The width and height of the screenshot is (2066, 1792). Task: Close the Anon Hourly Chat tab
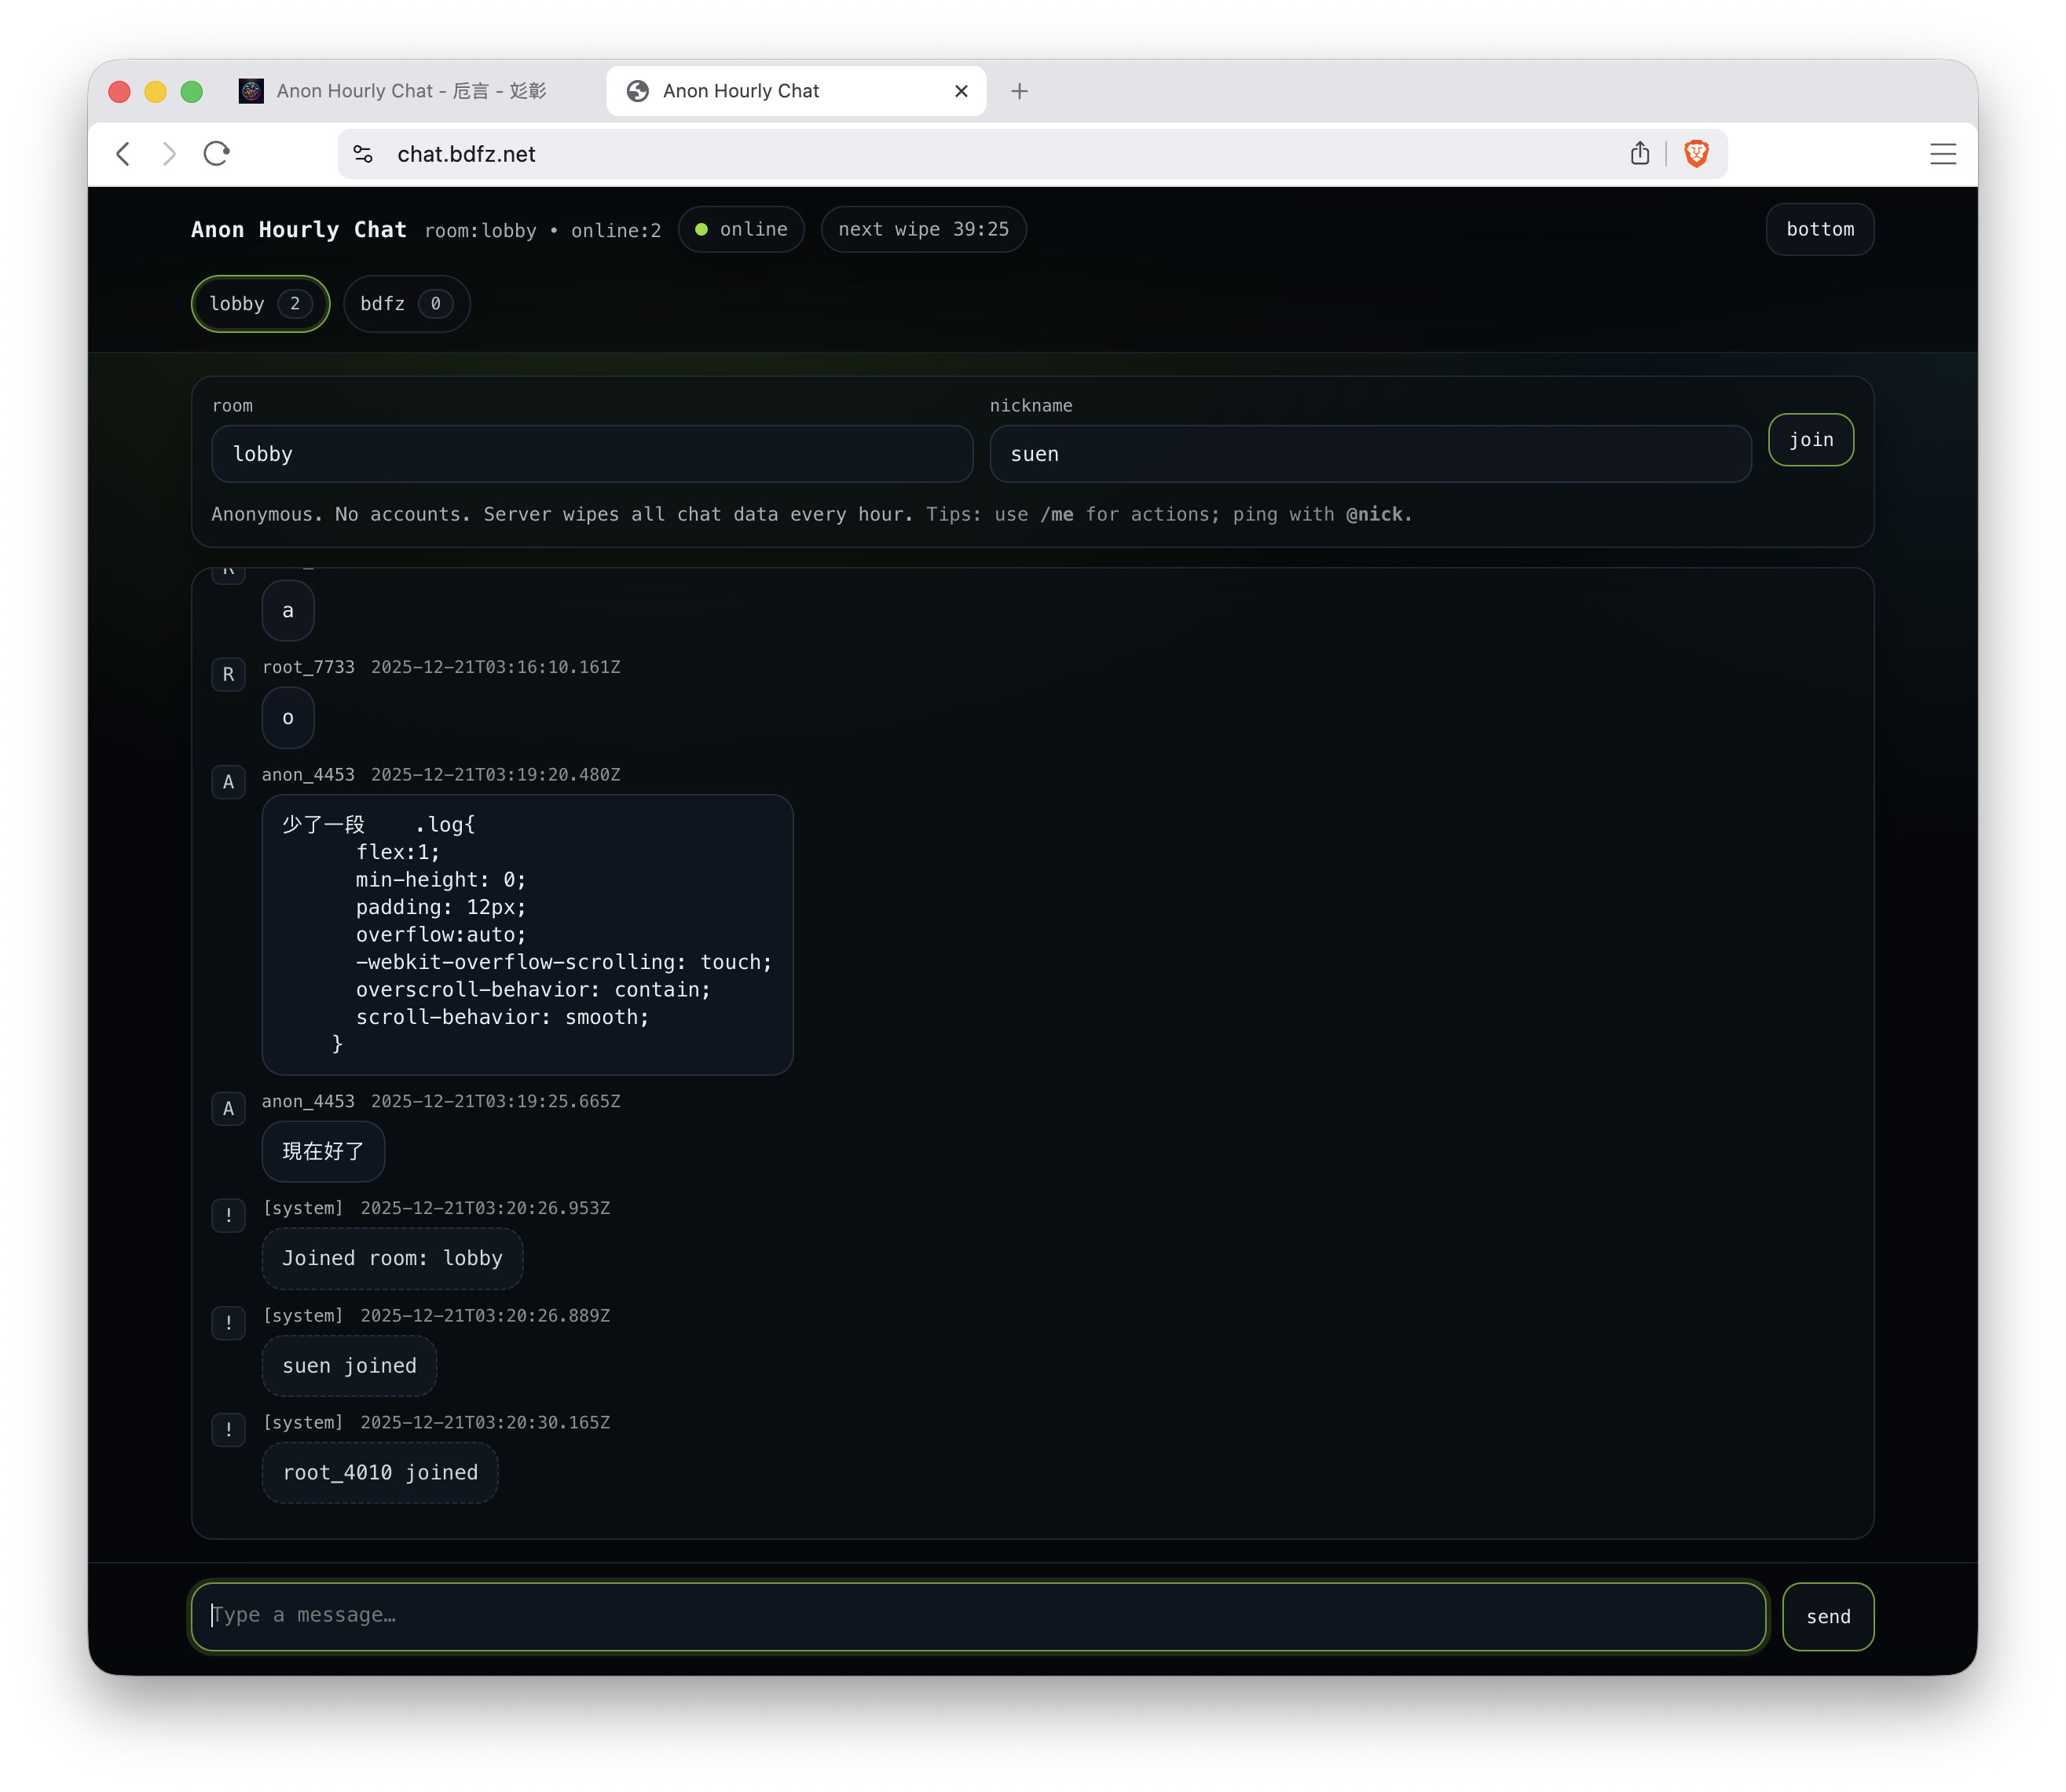[961, 91]
